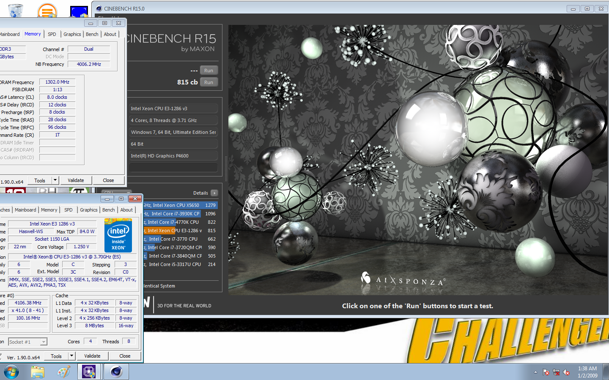
Task: Select ranking row Intel Xeon CPU X5650 1279
Action: [x=180, y=205]
